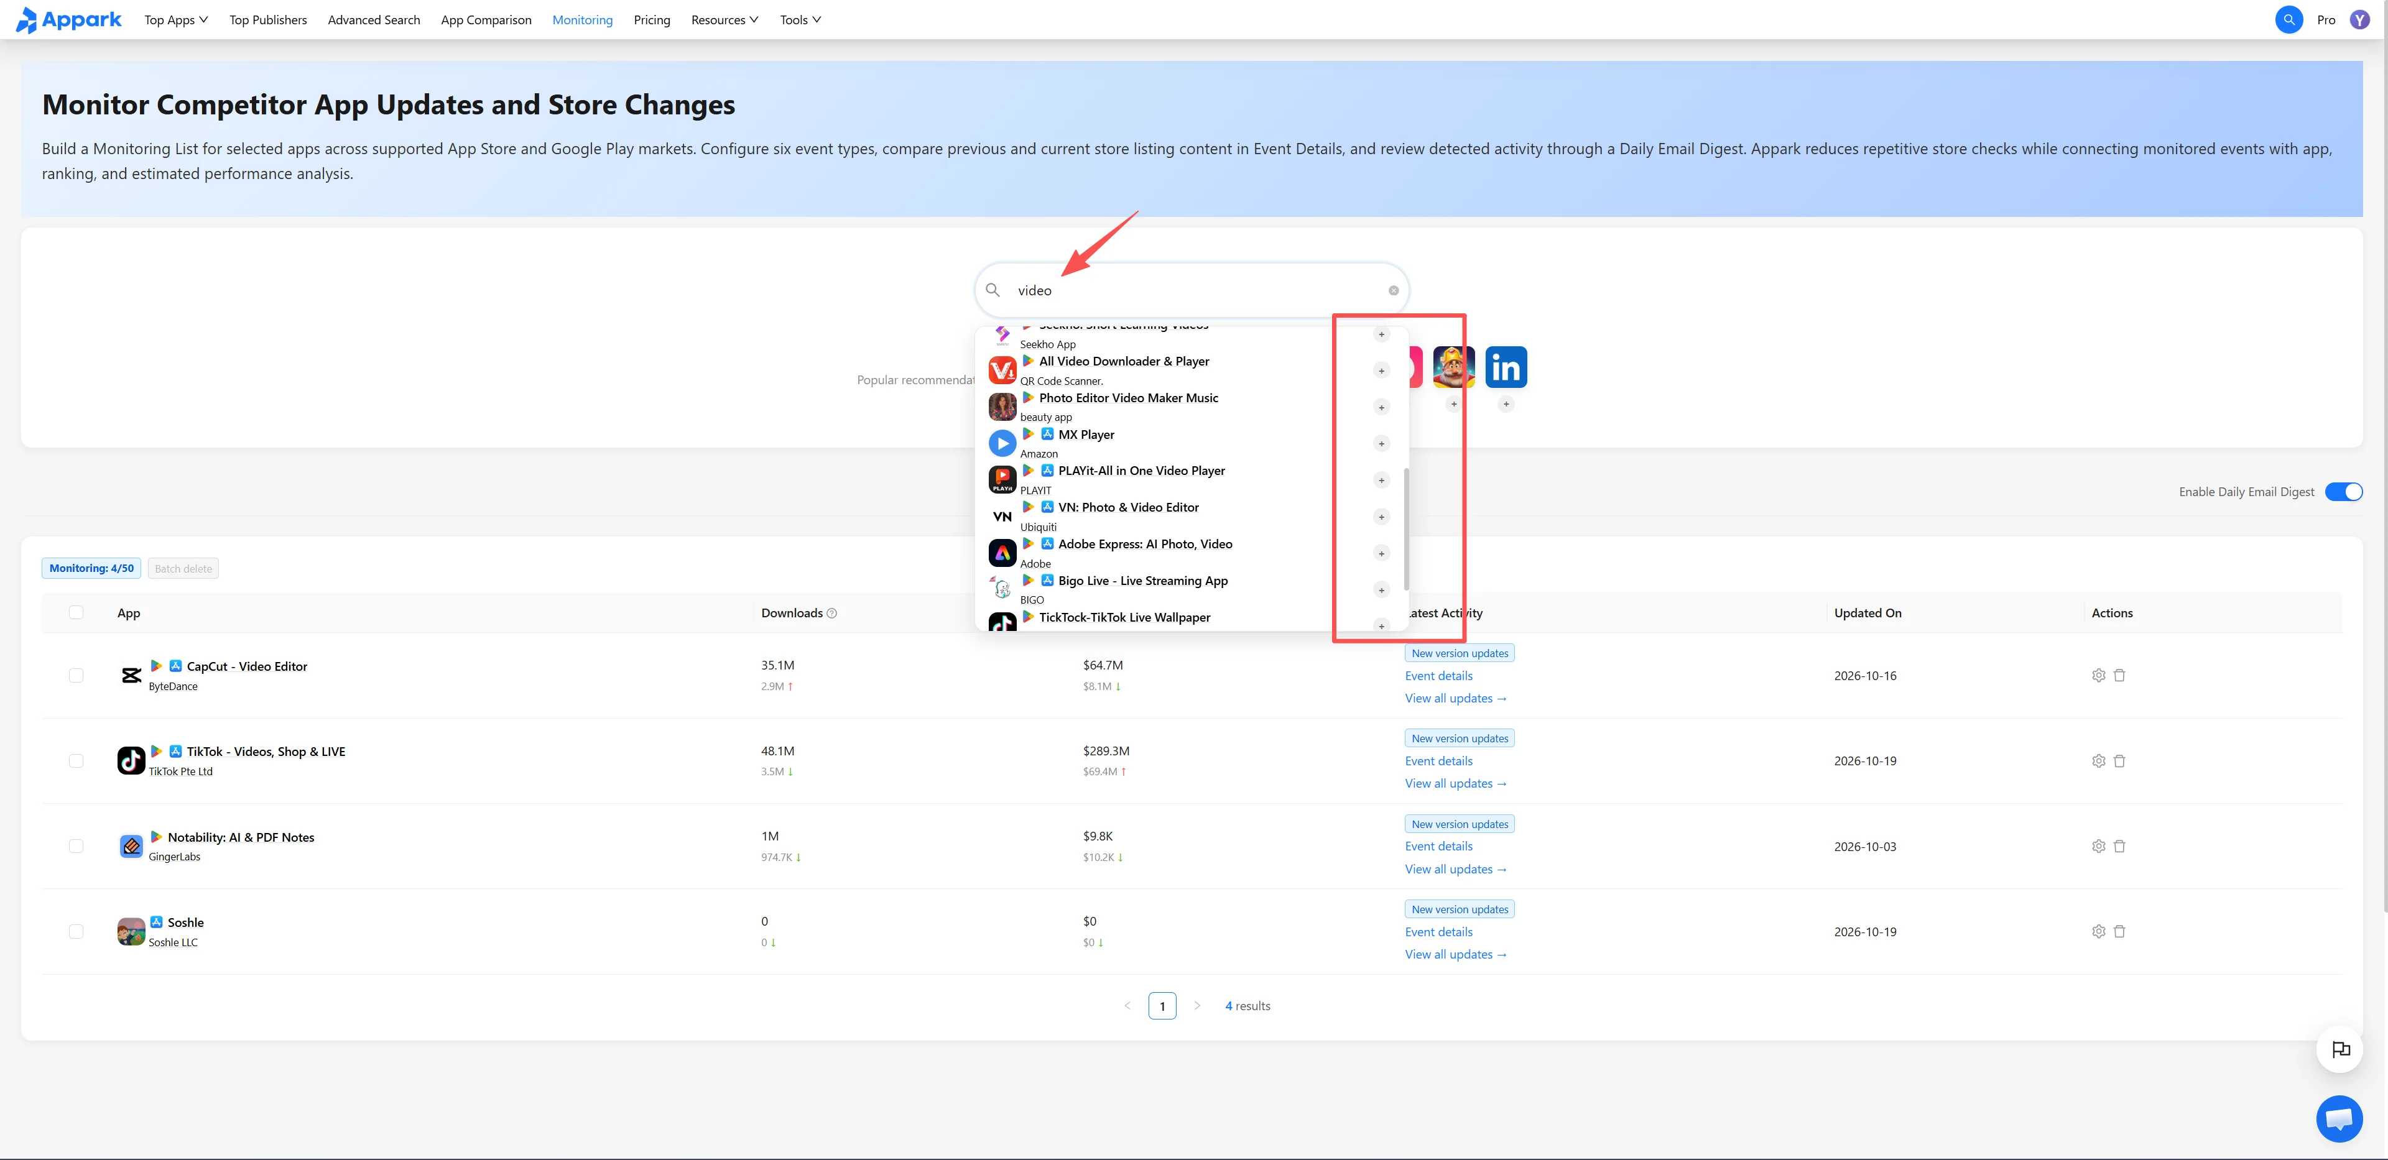This screenshot has width=2388, height=1160.
Task: Toggle Enable Daily Email Digest switch
Action: coord(2343,492)
